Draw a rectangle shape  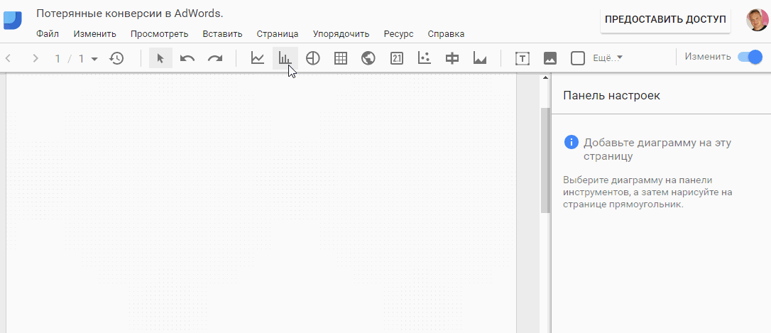(x=578, y=58)
